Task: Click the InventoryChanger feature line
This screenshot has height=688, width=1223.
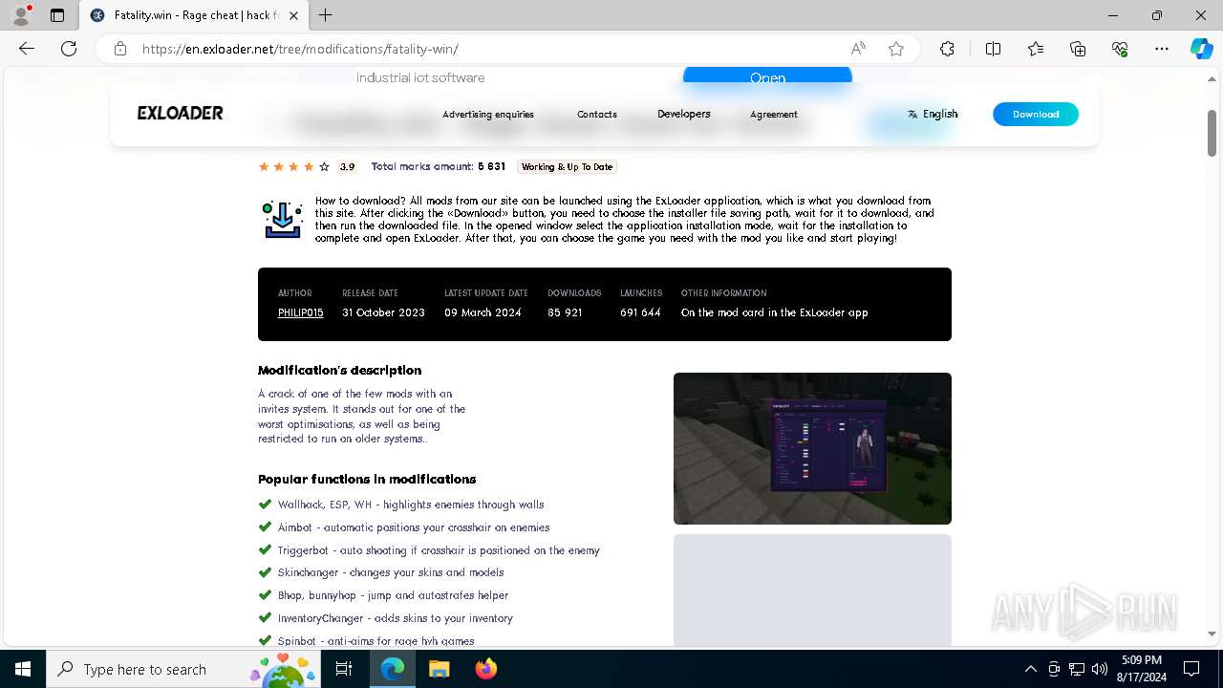Action: pyautogui.click(x=396, y=618)
